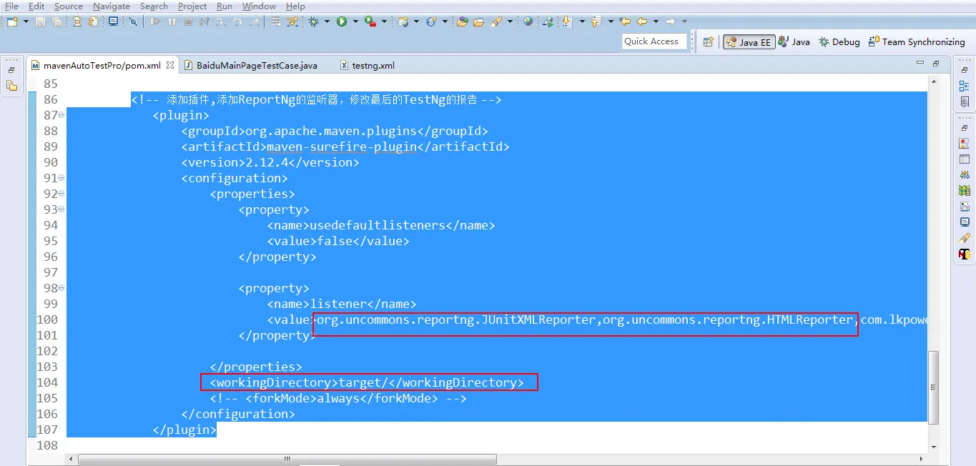Switch to the Java perspective
The width and height of the screenshot is (976, 466).
(794, 42)
